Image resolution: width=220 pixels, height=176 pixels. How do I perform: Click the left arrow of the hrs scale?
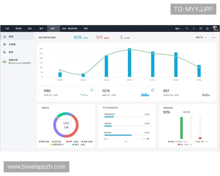107,139
